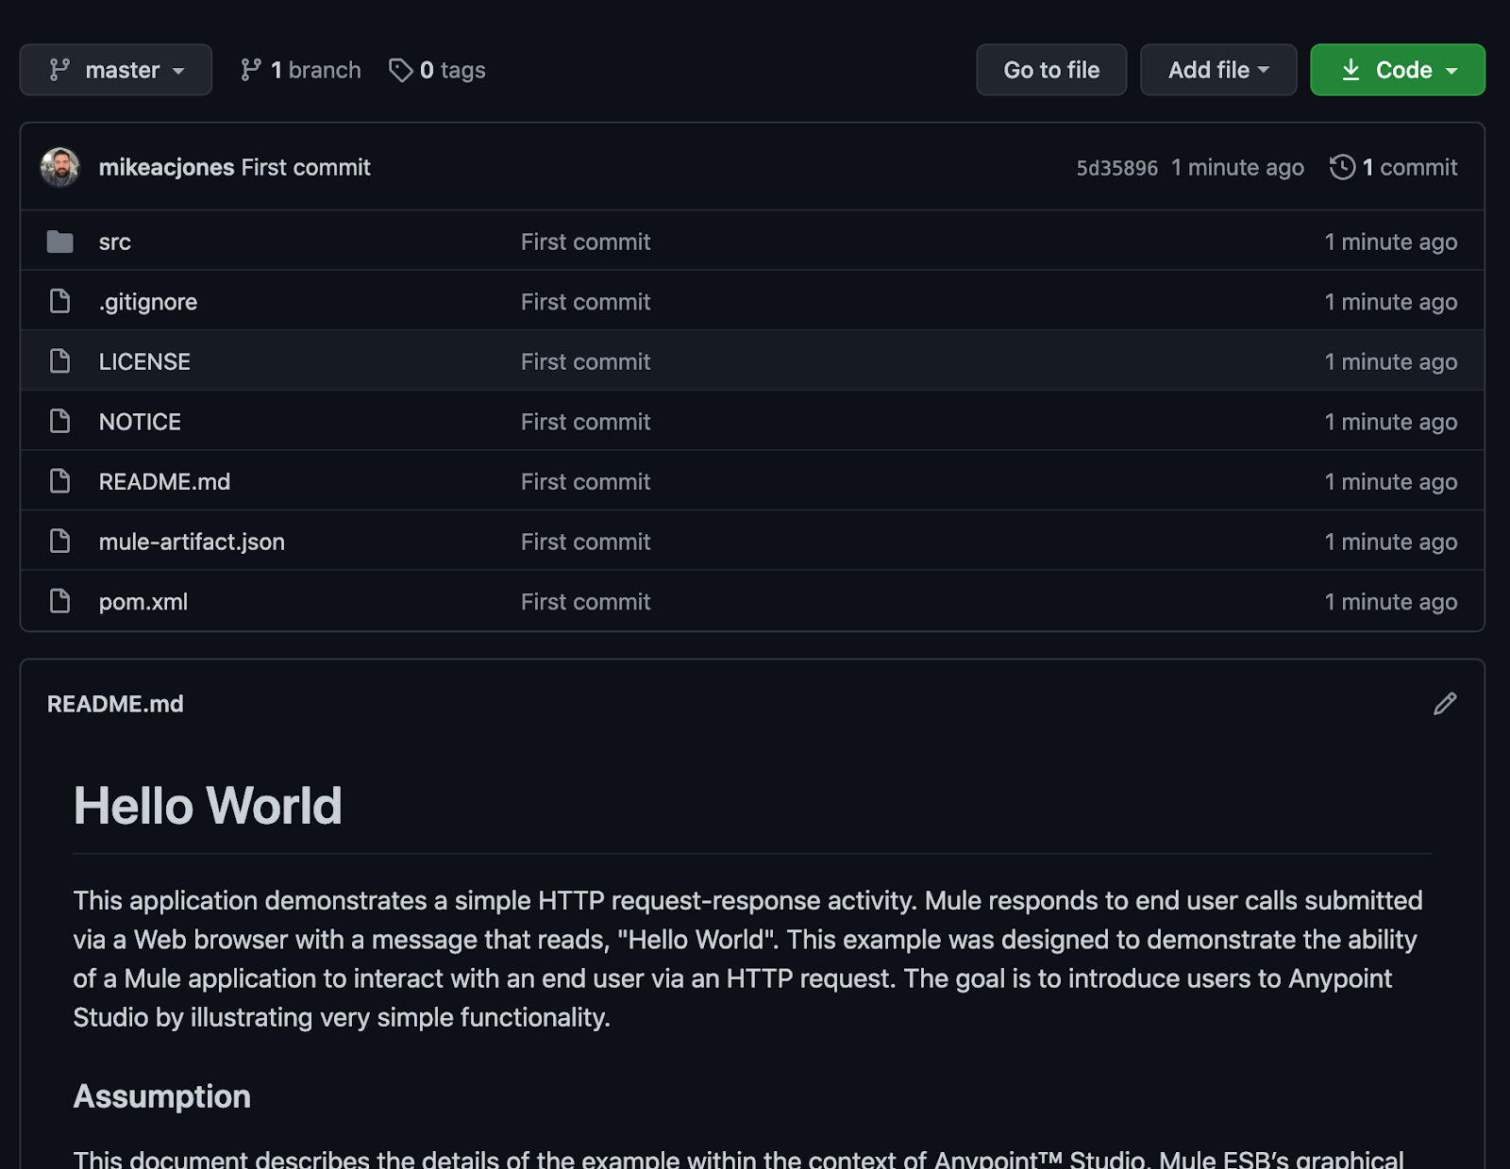This screenshot has width=1510, height=1169.
Task: Click the src folder icon
Action: point(59,242)
